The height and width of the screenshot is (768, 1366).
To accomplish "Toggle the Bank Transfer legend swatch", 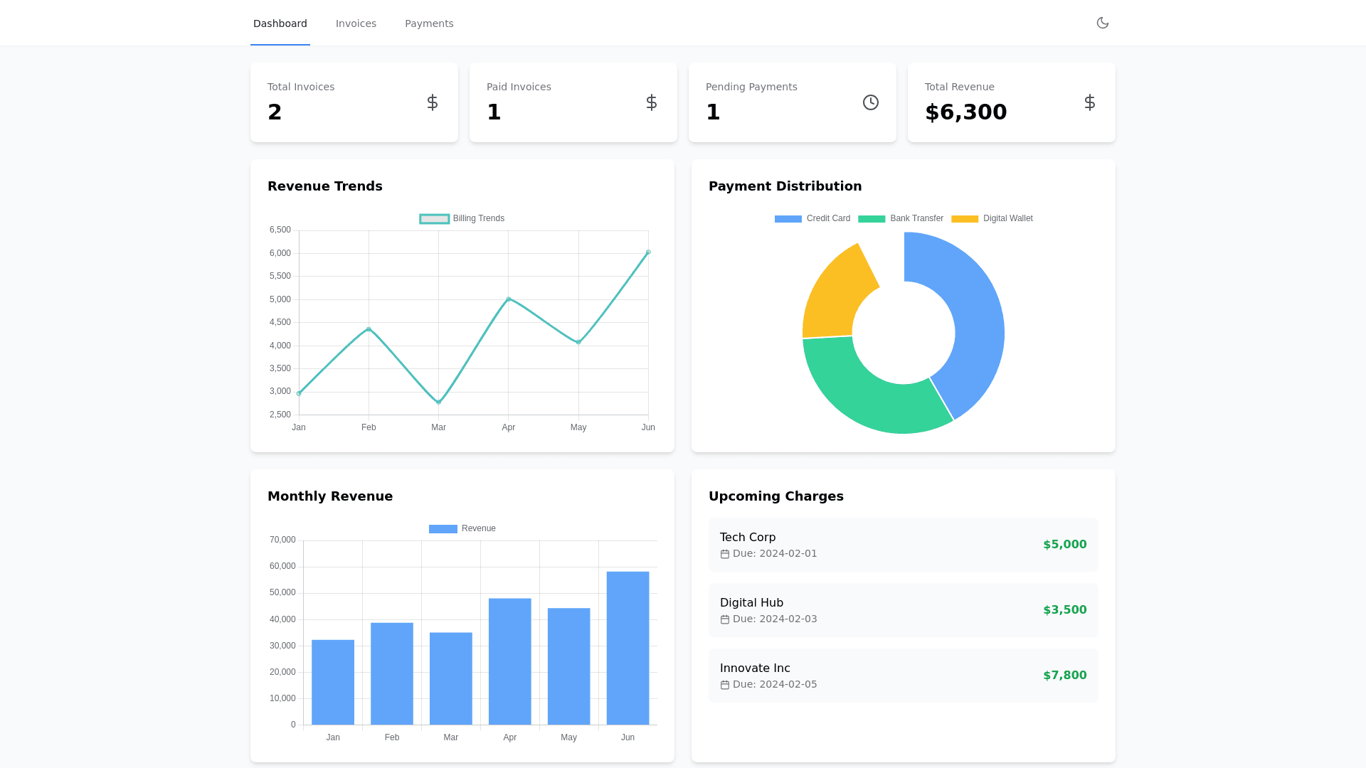I will (x=872, y=218).
